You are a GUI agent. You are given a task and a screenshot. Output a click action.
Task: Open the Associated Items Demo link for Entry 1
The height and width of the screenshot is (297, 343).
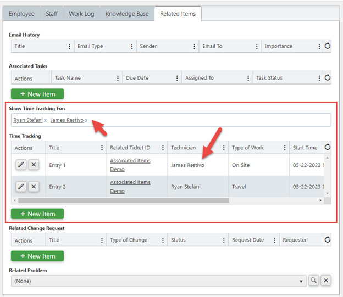[130, 165]
